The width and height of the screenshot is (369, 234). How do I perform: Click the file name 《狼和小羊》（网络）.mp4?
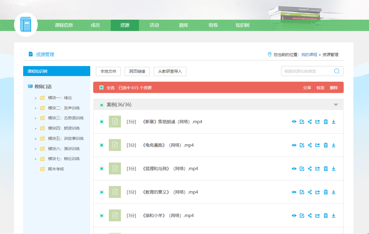pos(168,215)
